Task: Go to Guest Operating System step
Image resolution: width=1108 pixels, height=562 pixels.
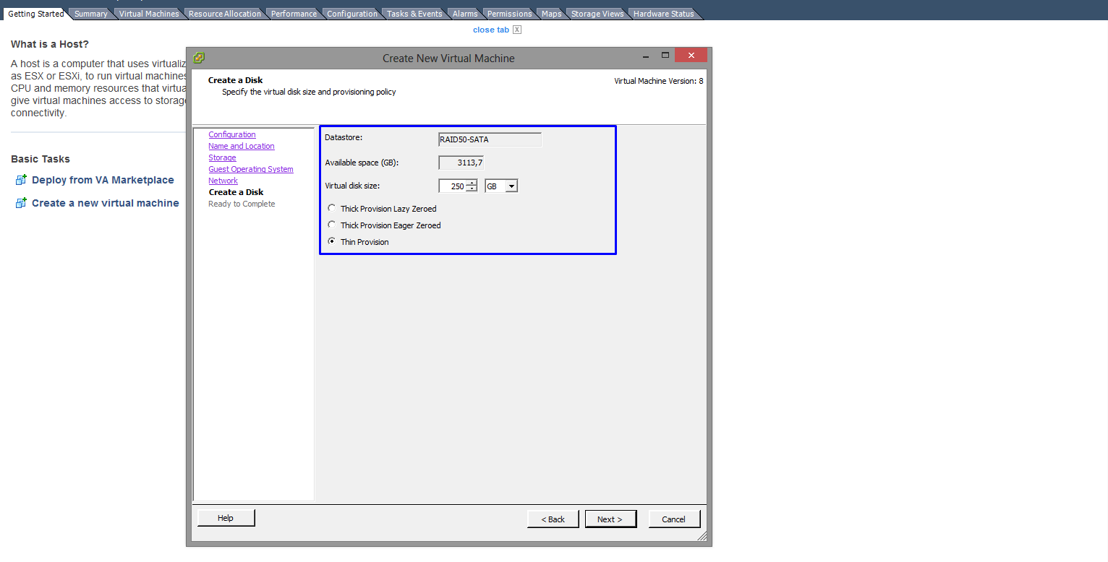Action: tap(251, 169)
